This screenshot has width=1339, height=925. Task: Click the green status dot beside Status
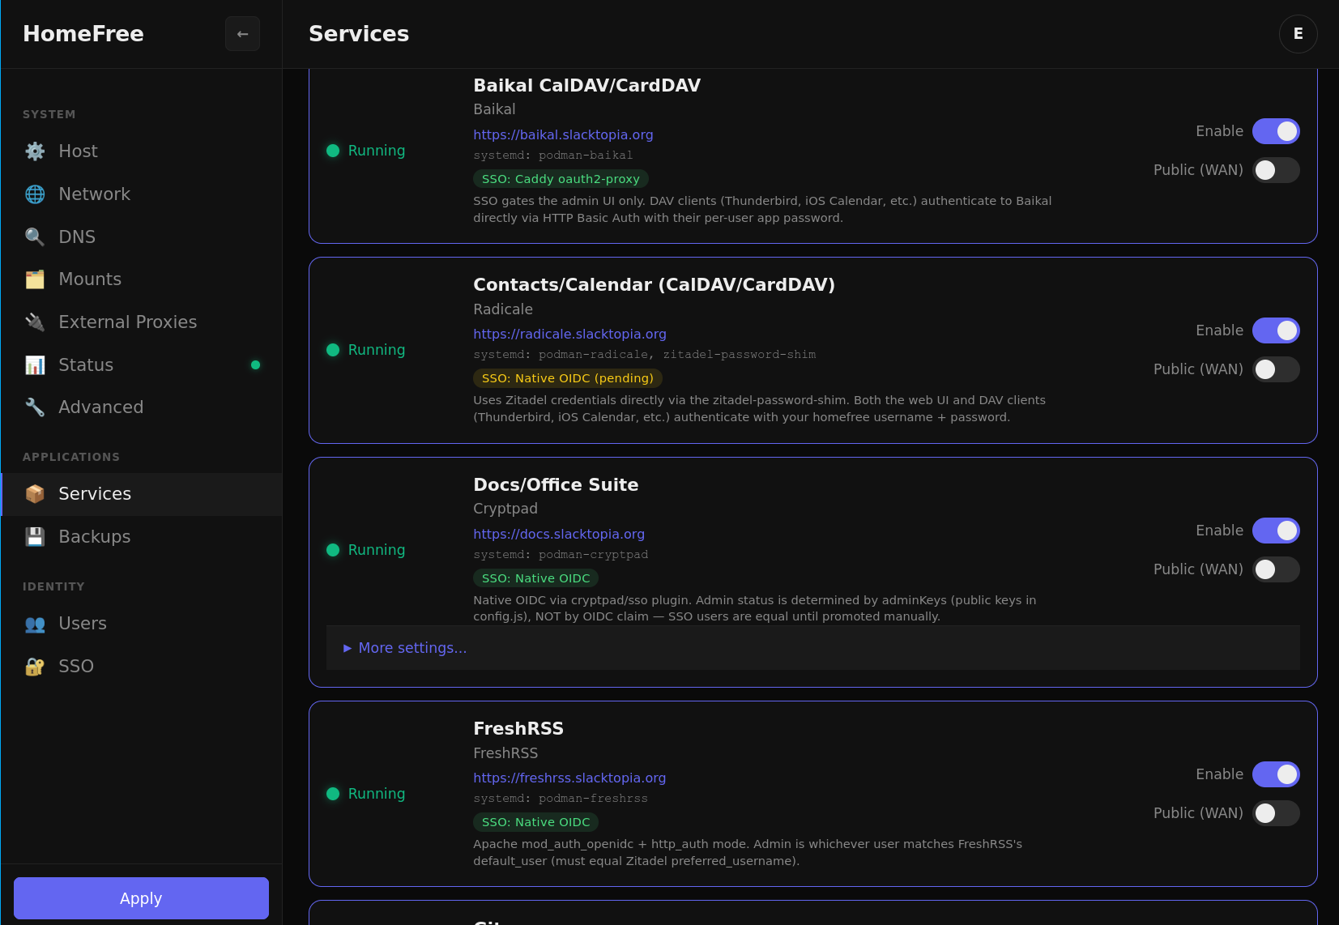point(256,365)
